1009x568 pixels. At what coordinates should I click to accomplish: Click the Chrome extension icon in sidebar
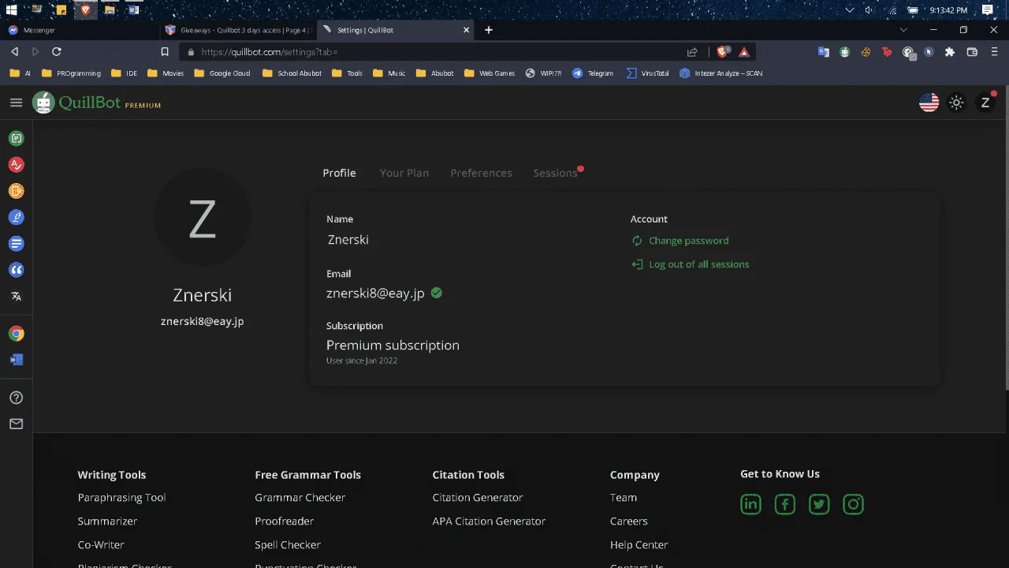click(x=16, y=334)
